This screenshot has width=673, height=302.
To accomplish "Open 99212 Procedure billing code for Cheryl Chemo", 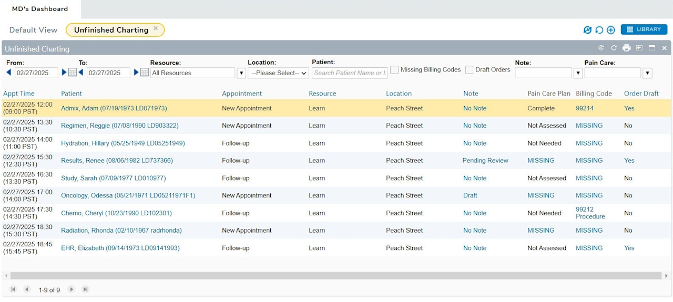I will click(x=590, y=213).
